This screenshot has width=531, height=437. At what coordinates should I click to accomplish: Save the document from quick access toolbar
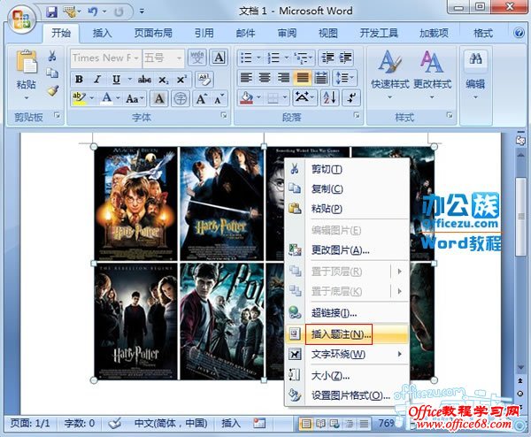click(51, 12)
